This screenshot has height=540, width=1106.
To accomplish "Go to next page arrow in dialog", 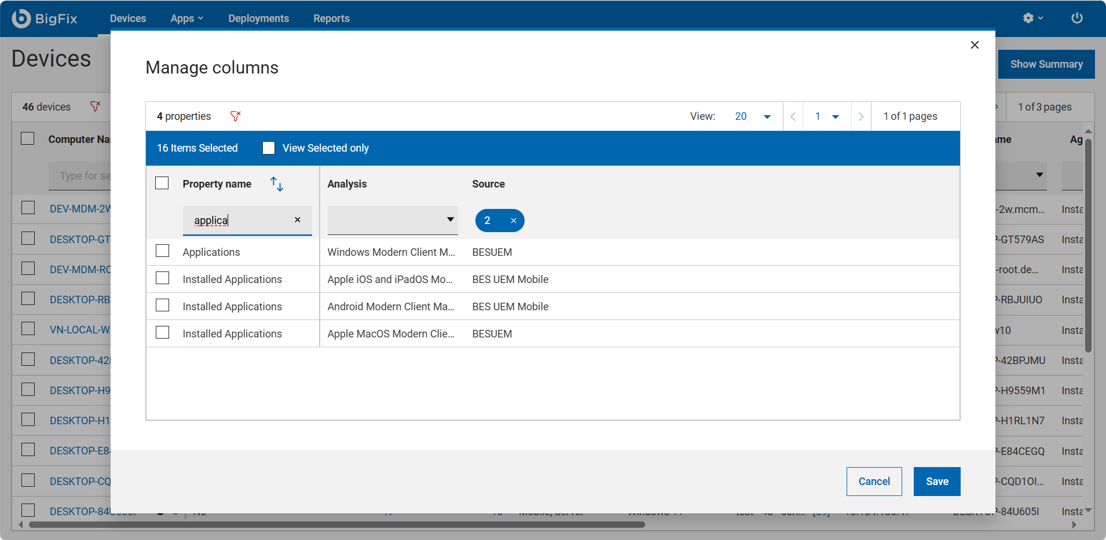I will pos(861,116).
